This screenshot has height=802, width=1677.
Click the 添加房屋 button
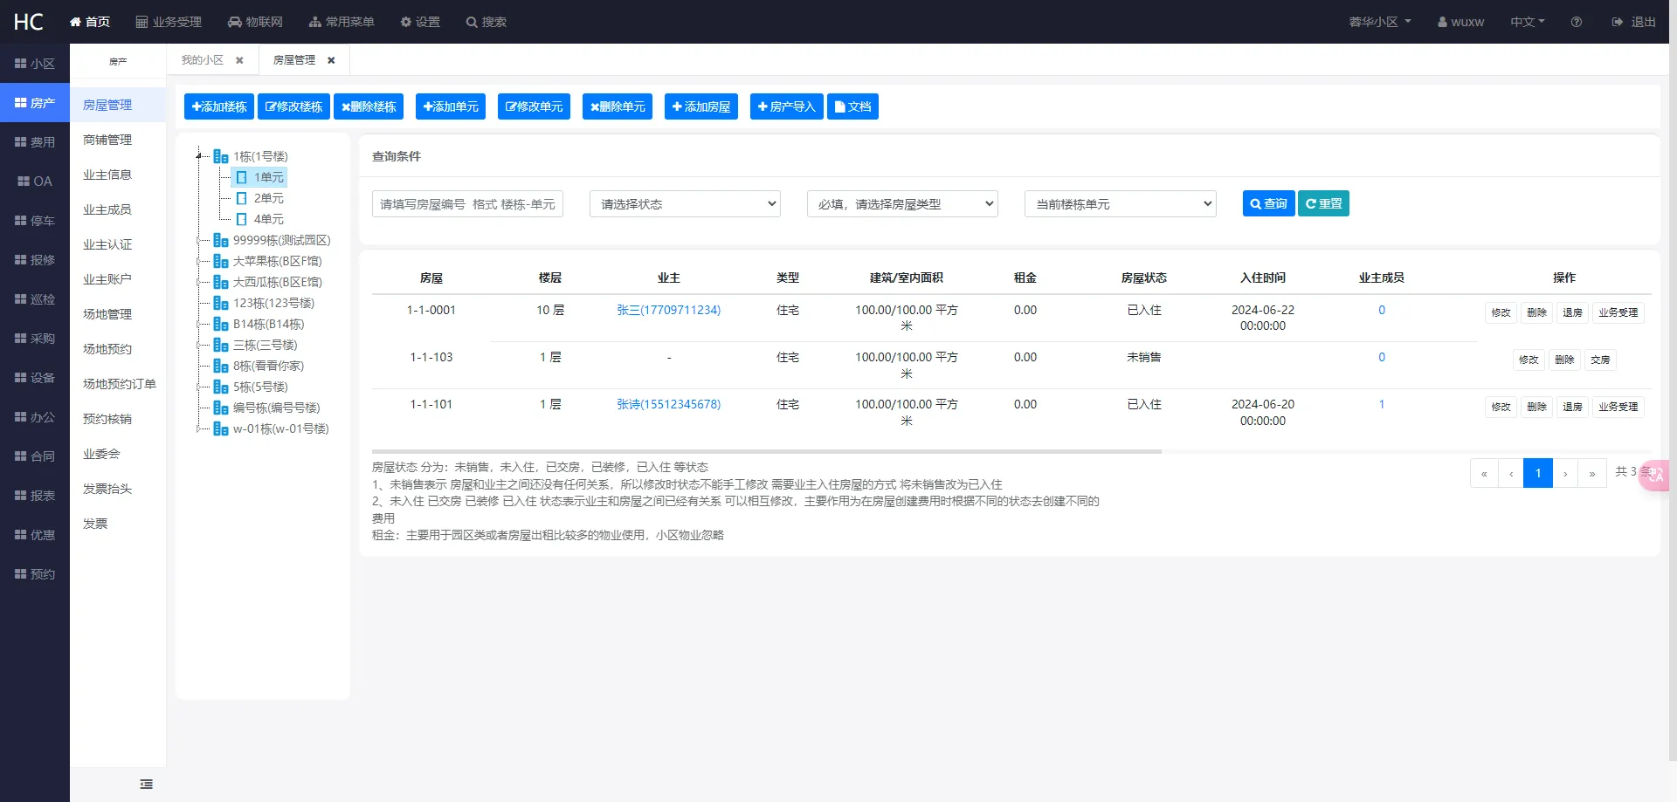[701, 106]
